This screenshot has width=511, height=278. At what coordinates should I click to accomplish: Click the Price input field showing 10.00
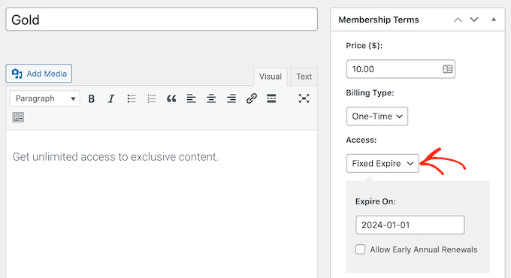tap(401, 69)
